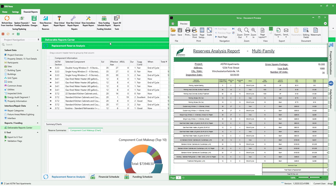Switch to the Settings ribbon tab

coord(15,12)
